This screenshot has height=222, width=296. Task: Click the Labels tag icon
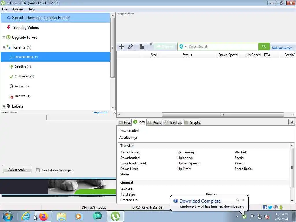point(8,106)
